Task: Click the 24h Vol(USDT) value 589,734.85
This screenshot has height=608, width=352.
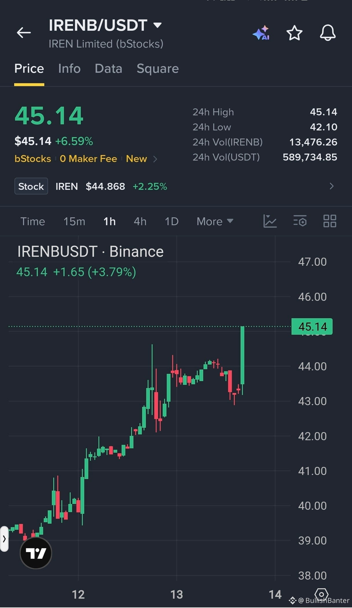Action: pyautogui.click(x=310, y=157)
